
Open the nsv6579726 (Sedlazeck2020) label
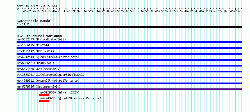39,86
